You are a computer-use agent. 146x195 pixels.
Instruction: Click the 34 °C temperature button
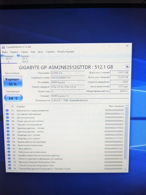coord(13,98)
